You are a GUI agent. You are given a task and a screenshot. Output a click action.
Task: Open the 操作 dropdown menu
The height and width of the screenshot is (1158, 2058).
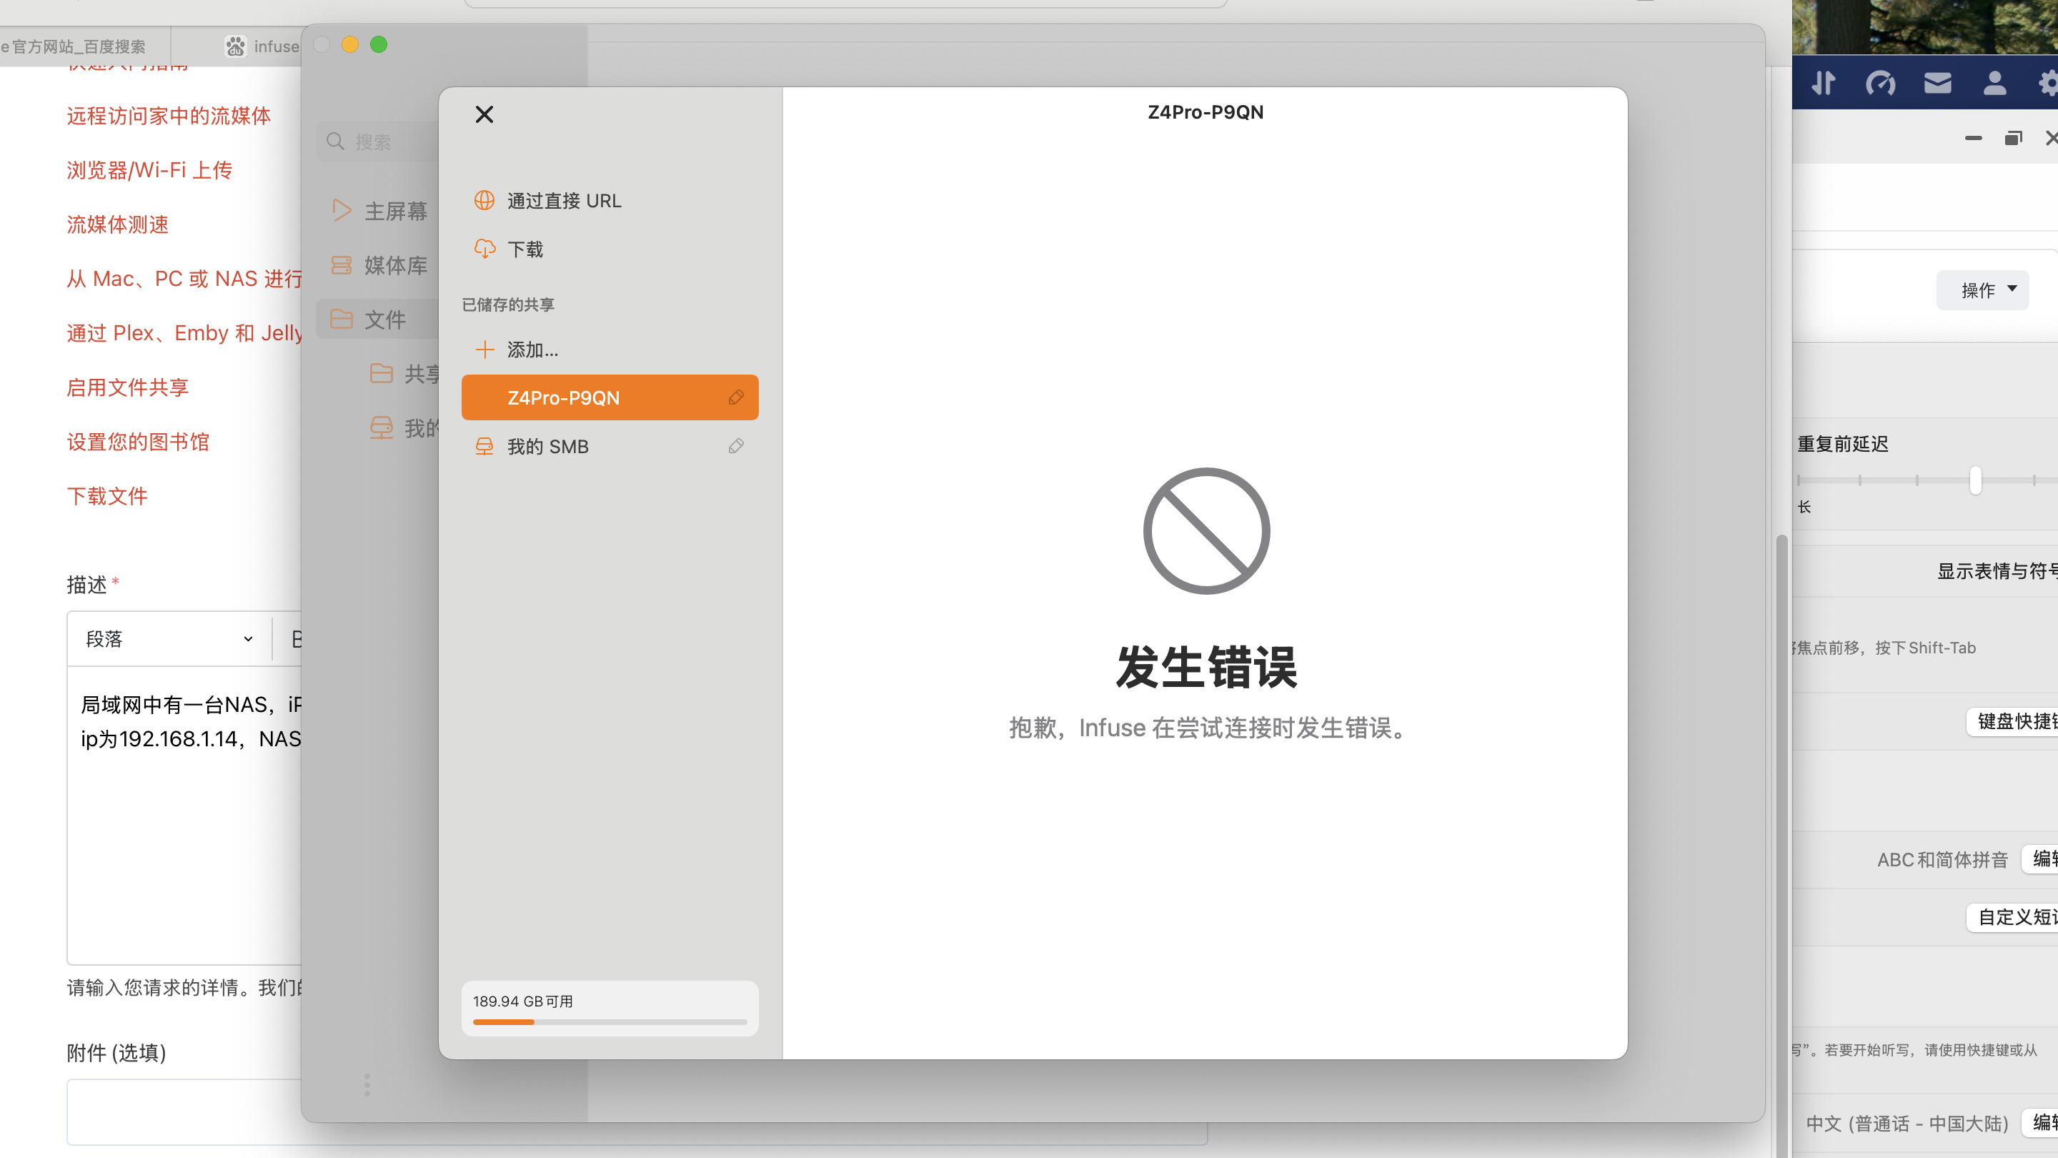[1983, 289]
